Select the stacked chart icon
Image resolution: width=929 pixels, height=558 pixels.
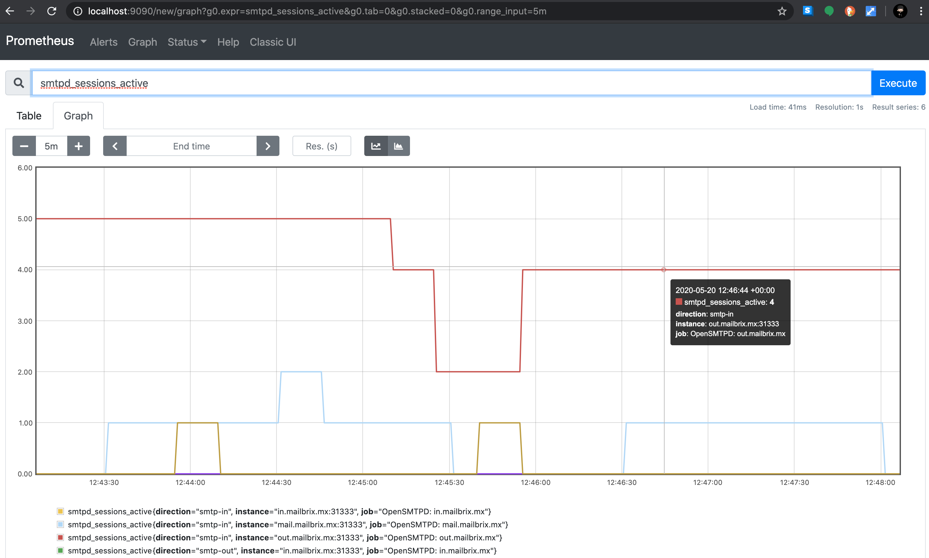(399, 146)
